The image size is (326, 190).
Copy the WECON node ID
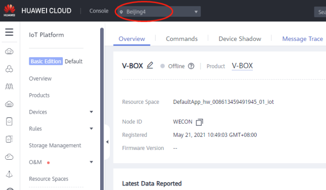199,122
